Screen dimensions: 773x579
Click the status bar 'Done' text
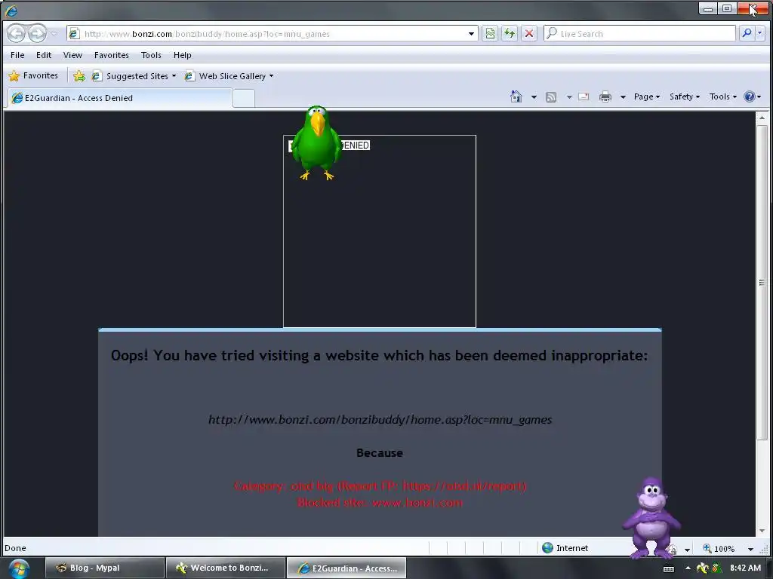click(15, 548)
